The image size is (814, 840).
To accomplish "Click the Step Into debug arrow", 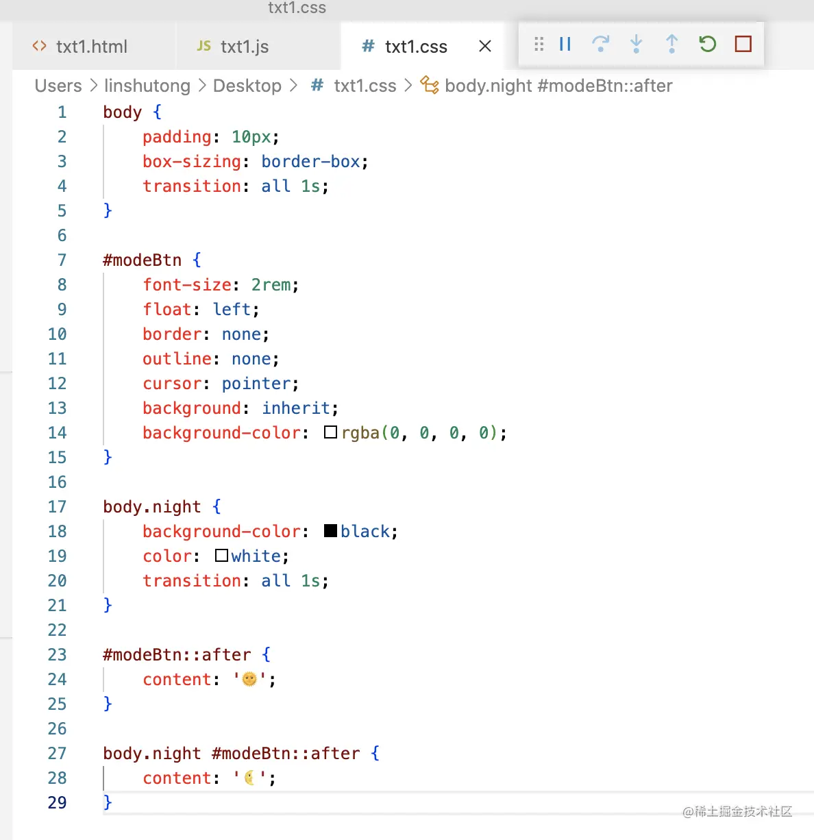I will point(636,45).
